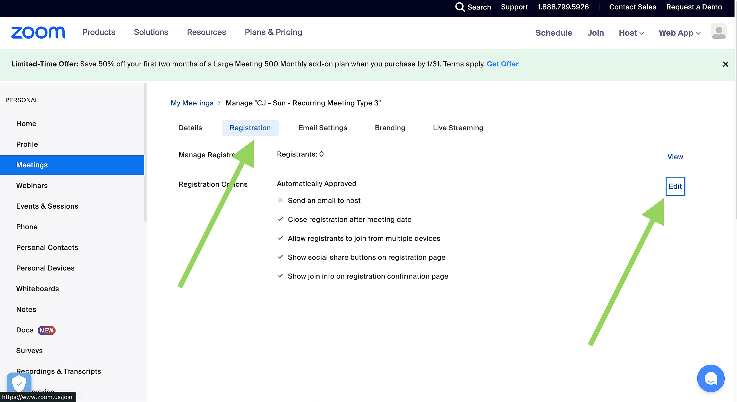Click the checkmark for Allow registrants multiple devices
Screen dimensions: 737x402
click(x=280, y=238)
